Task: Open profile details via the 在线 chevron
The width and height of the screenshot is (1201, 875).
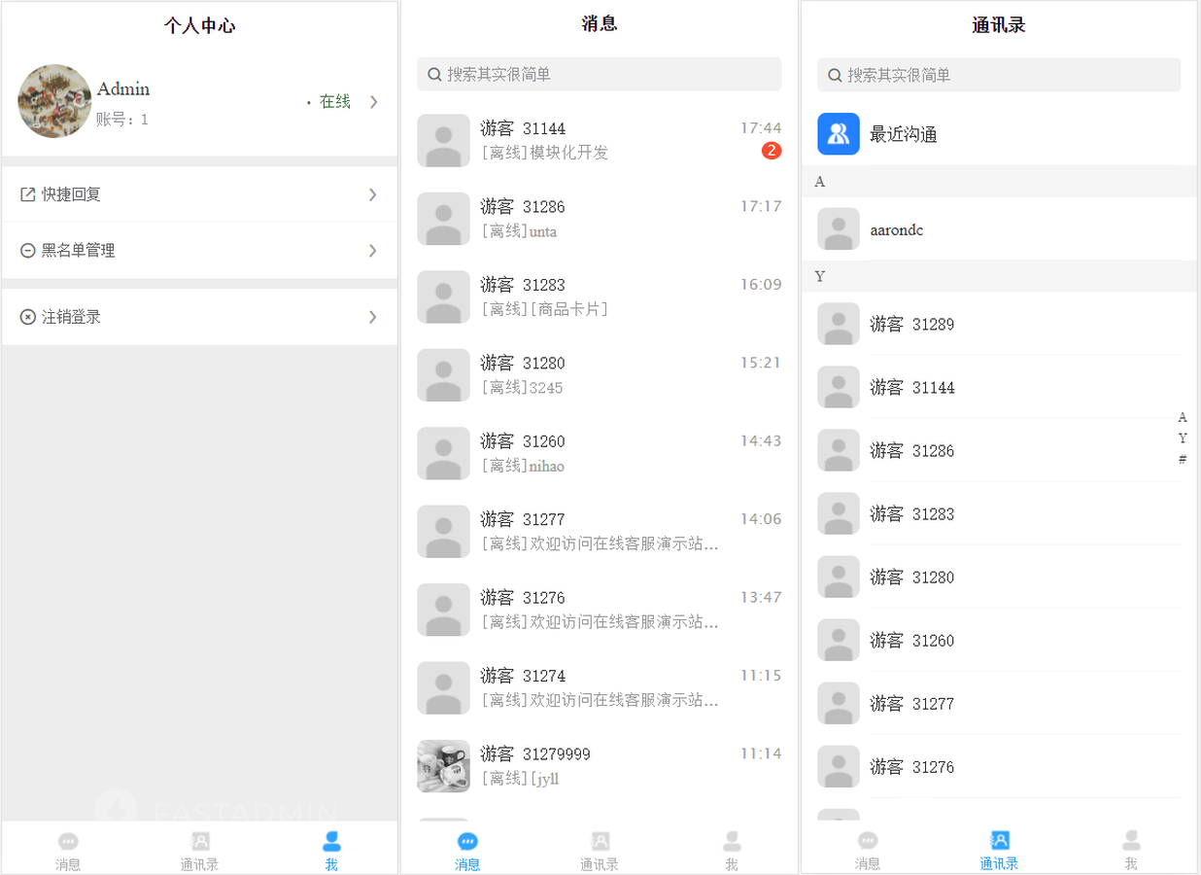Action: [374, 101]
